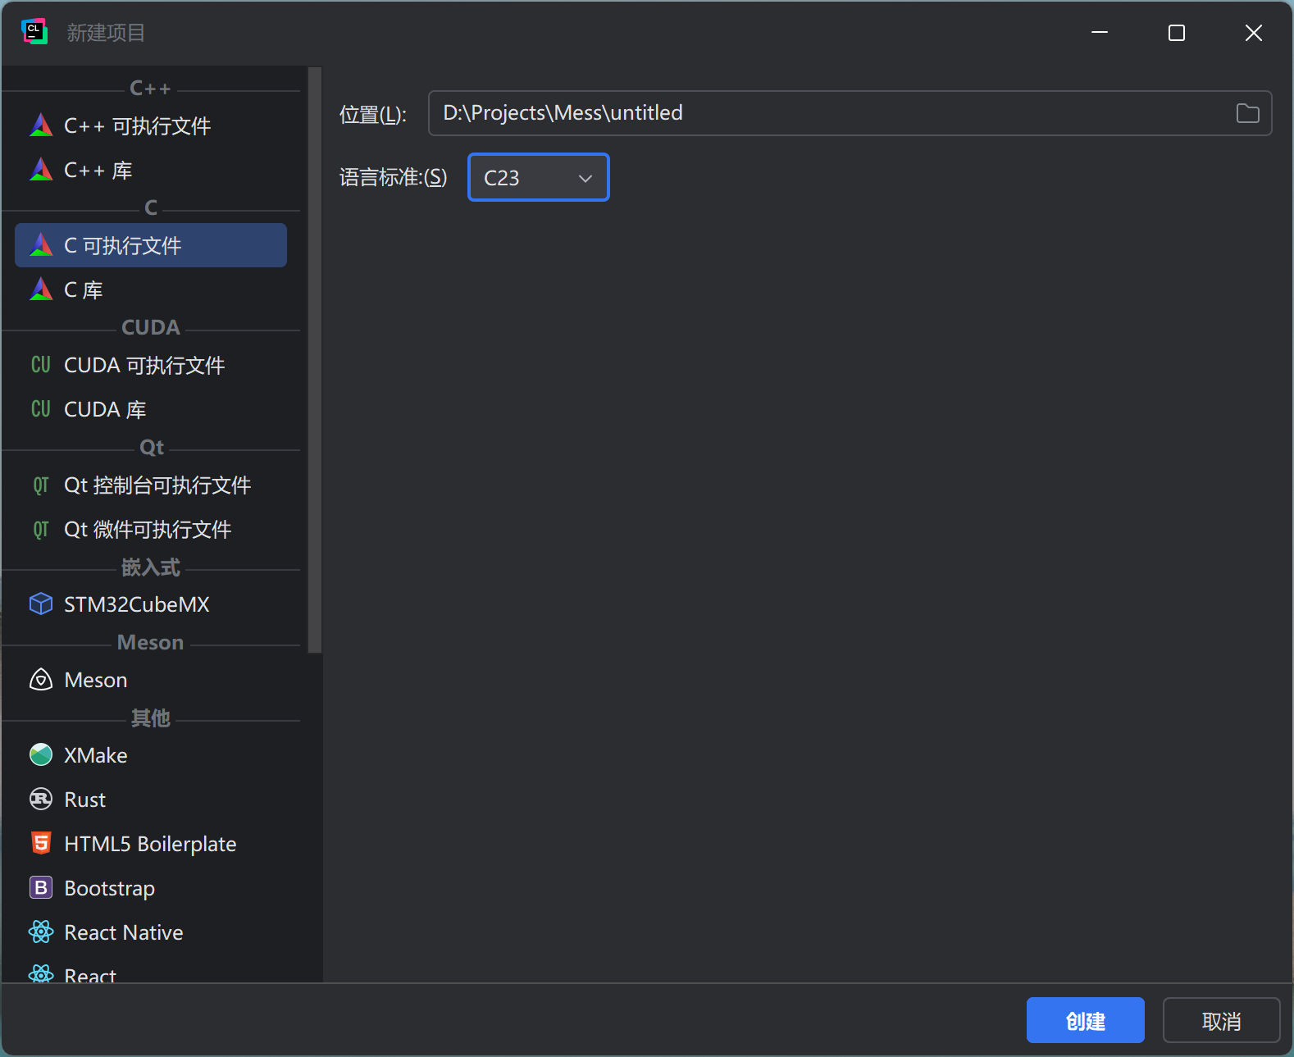
Task: Select C++ 可执行文件 project type
Action: (x=137, y=126)
